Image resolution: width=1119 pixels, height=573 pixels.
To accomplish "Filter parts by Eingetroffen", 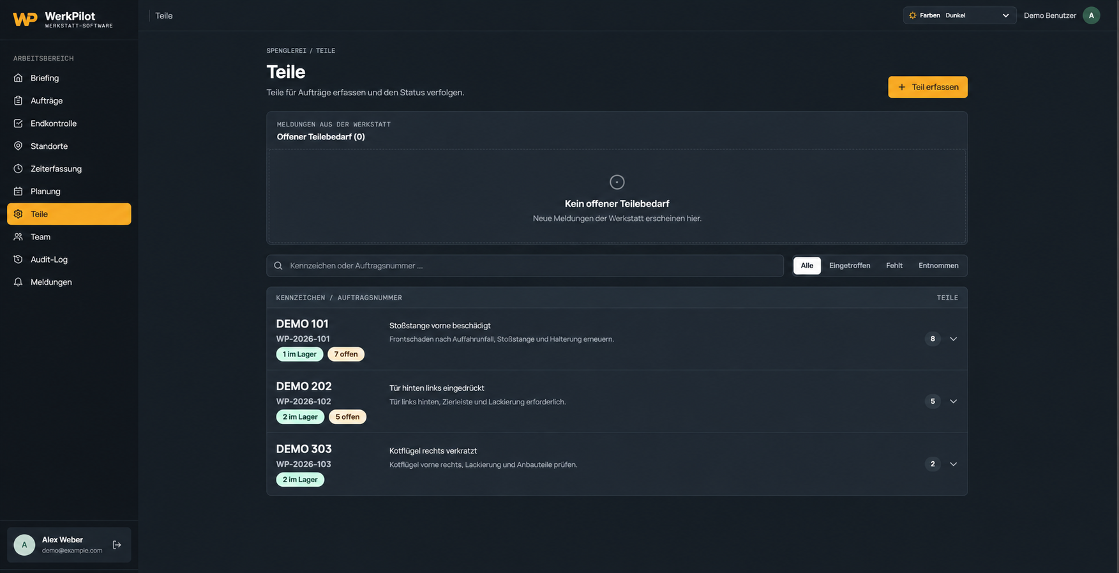I will click(x=850, y=266).
